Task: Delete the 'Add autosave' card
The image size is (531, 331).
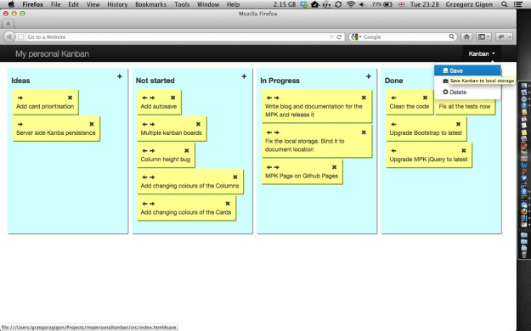Action: tap(172, 98)
